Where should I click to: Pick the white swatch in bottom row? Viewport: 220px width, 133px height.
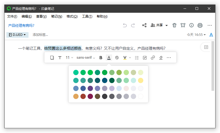pos(141,96)
